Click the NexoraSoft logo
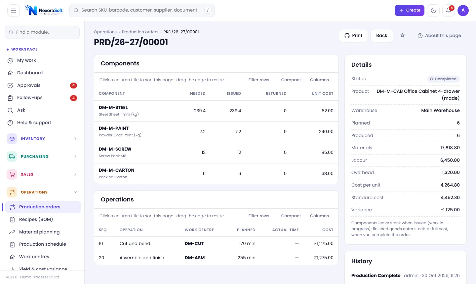This screenshot has height=284, width=476. [x=44, y=11]
